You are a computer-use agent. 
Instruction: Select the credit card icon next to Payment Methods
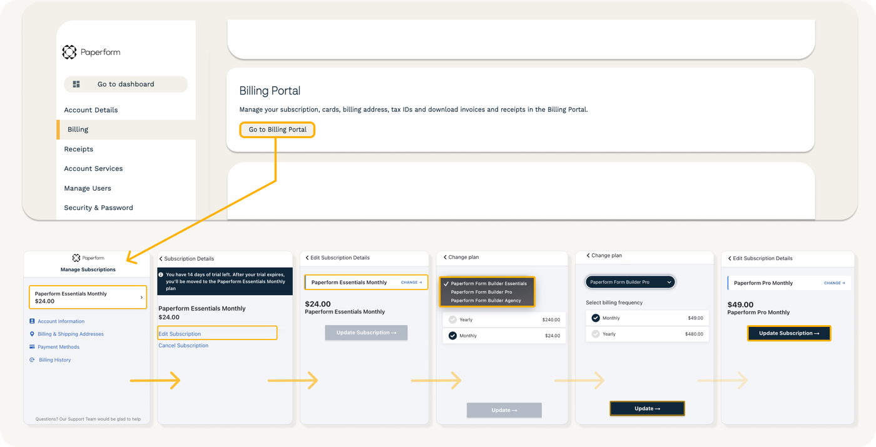[32, 346]
